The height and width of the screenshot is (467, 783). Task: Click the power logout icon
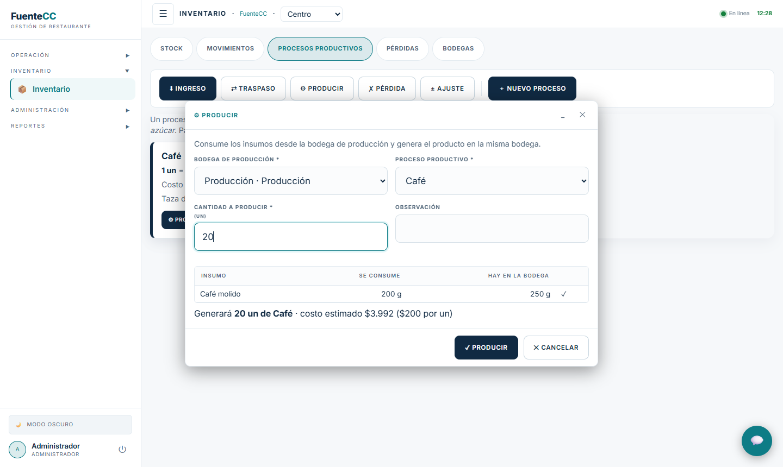click(122, 450)
